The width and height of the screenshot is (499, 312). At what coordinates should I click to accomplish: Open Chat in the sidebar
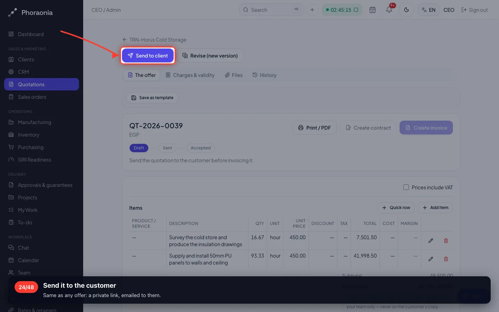[x=42, y=248]
